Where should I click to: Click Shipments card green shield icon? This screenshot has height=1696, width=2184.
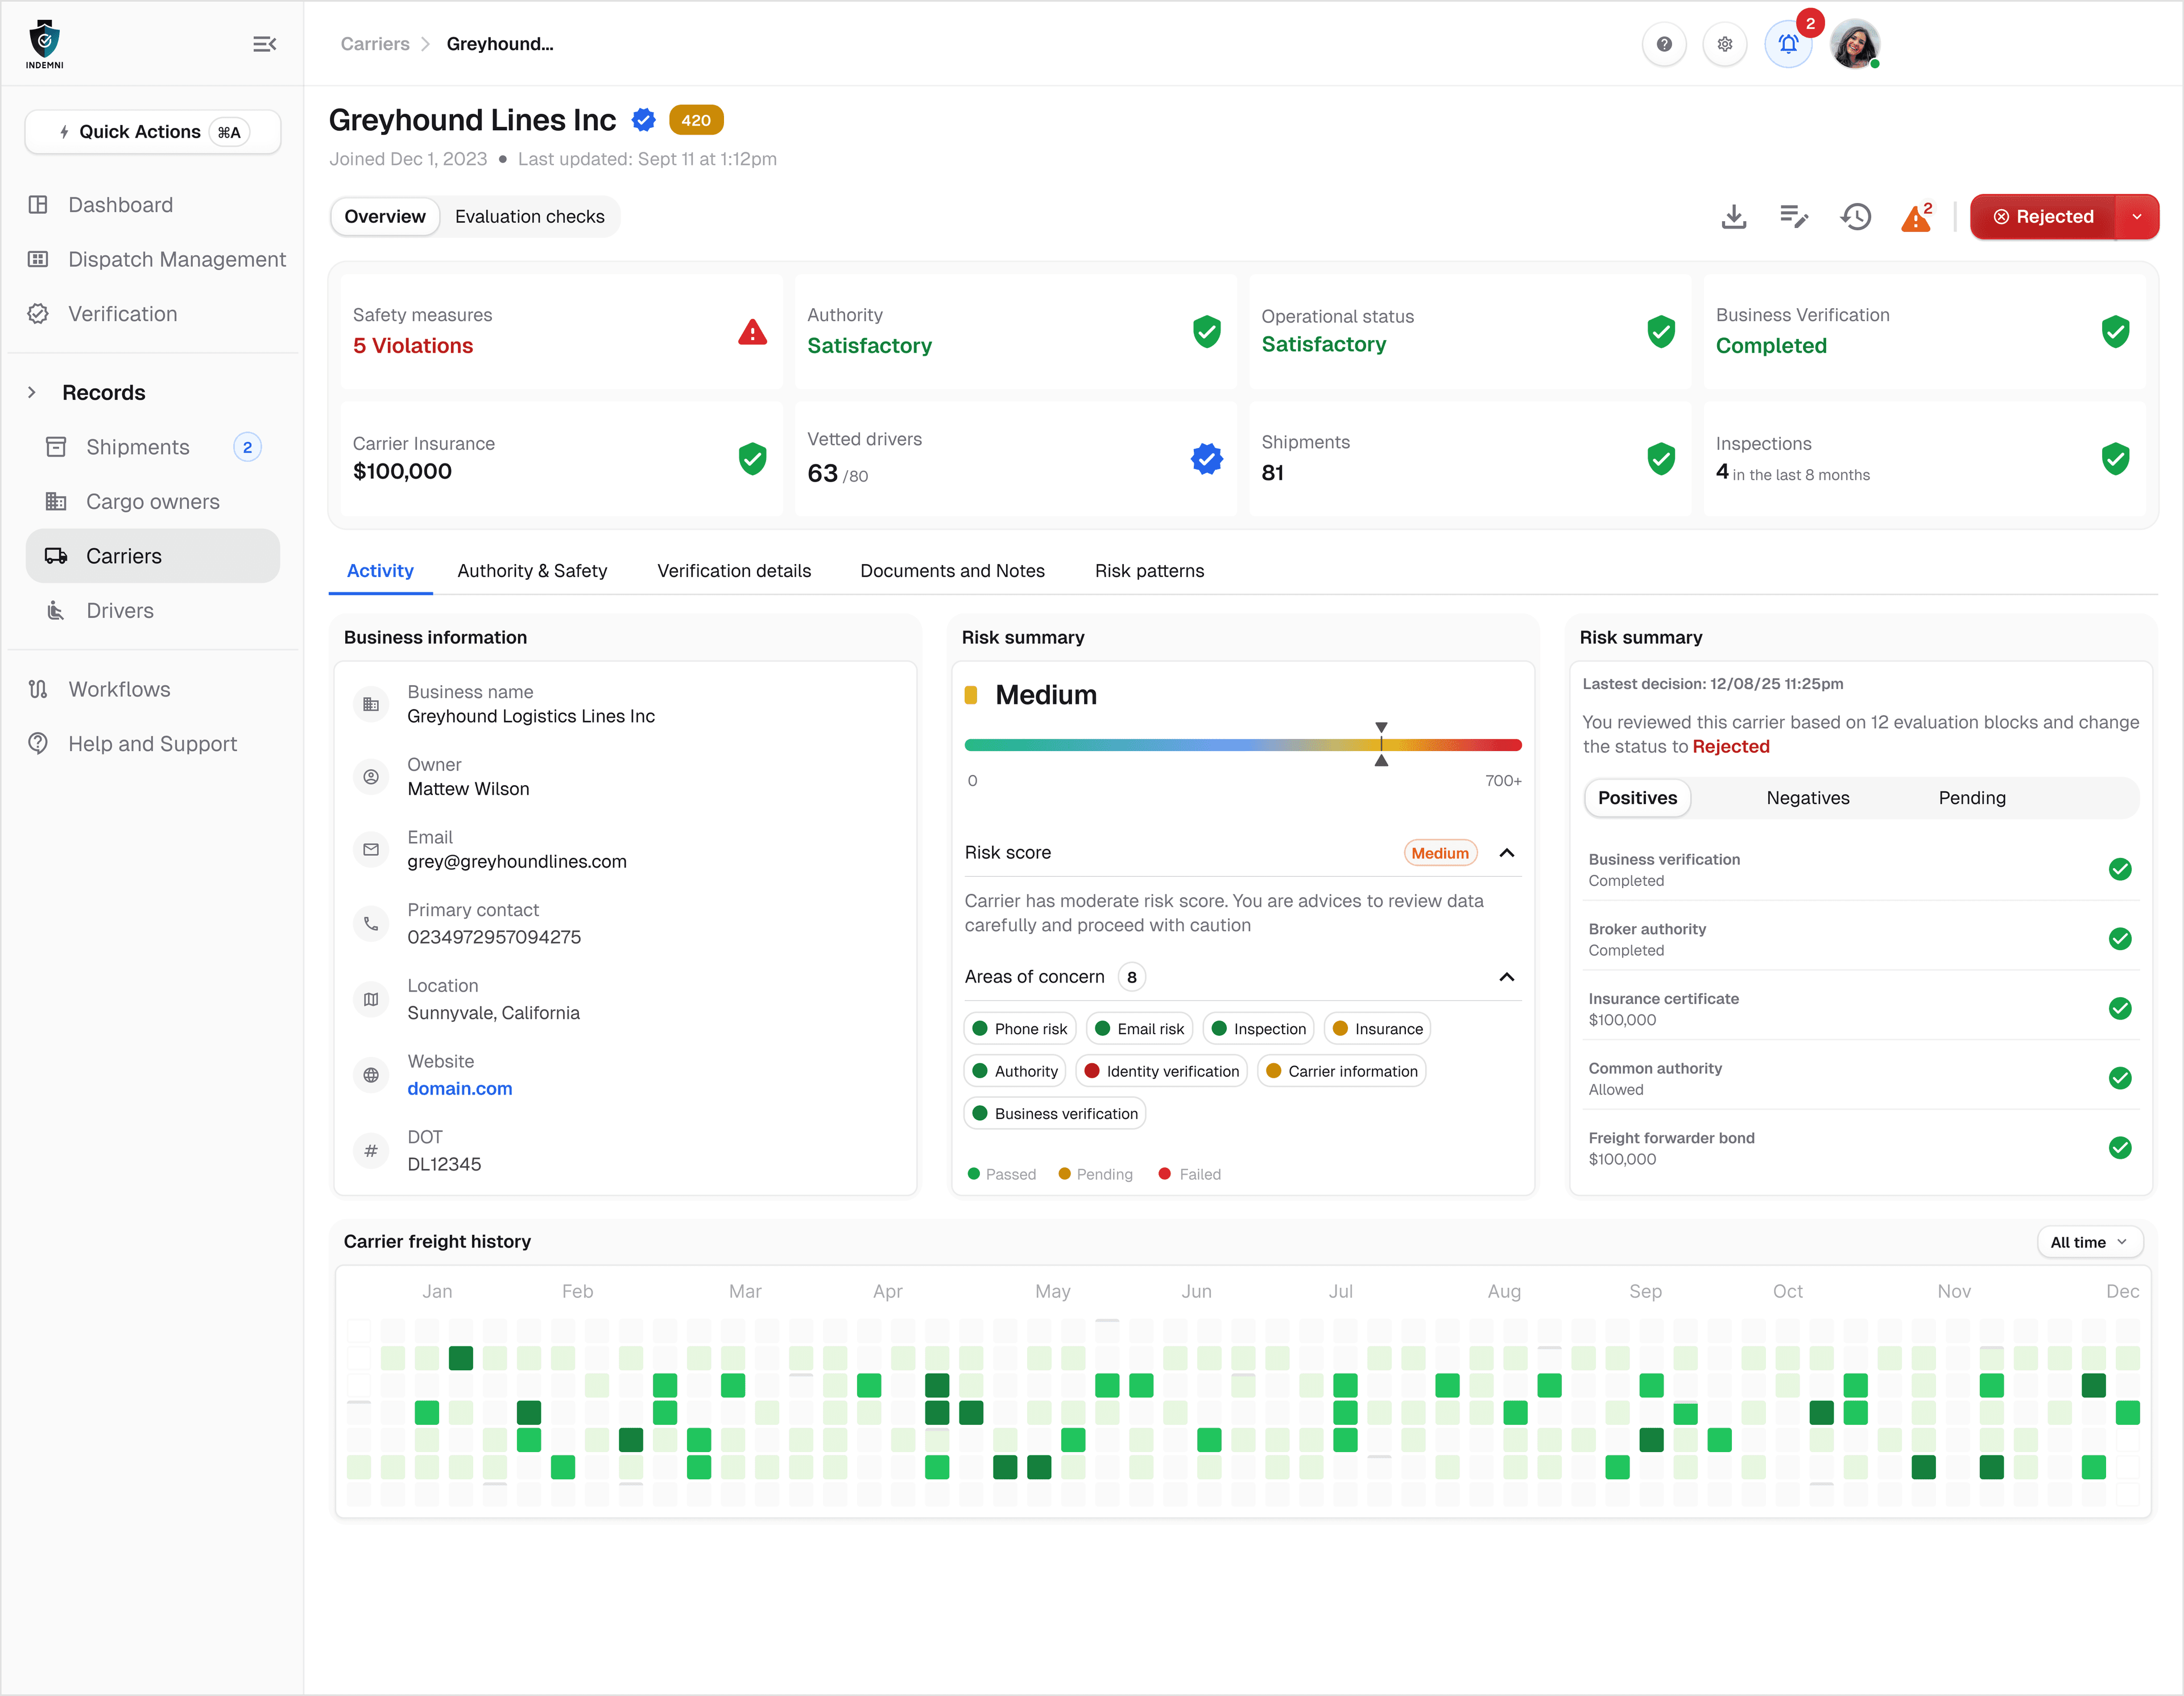click(x=1661, y=459)
